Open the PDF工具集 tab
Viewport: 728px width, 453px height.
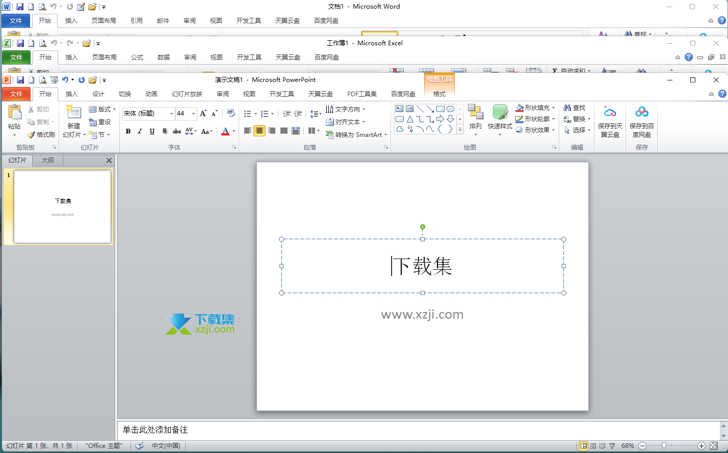point(362,94)
